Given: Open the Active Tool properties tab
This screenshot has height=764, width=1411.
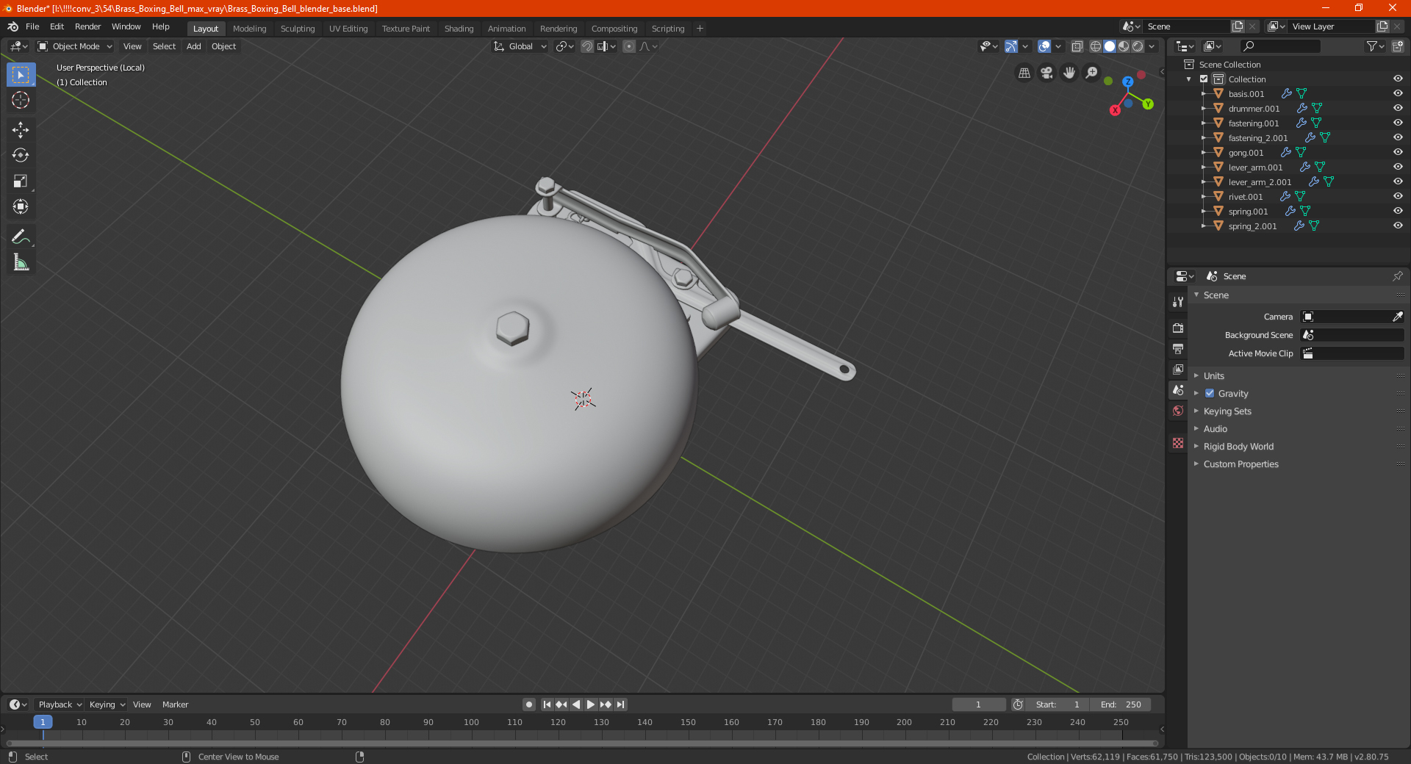Looking at the screenshot, I should [1178, 302].
